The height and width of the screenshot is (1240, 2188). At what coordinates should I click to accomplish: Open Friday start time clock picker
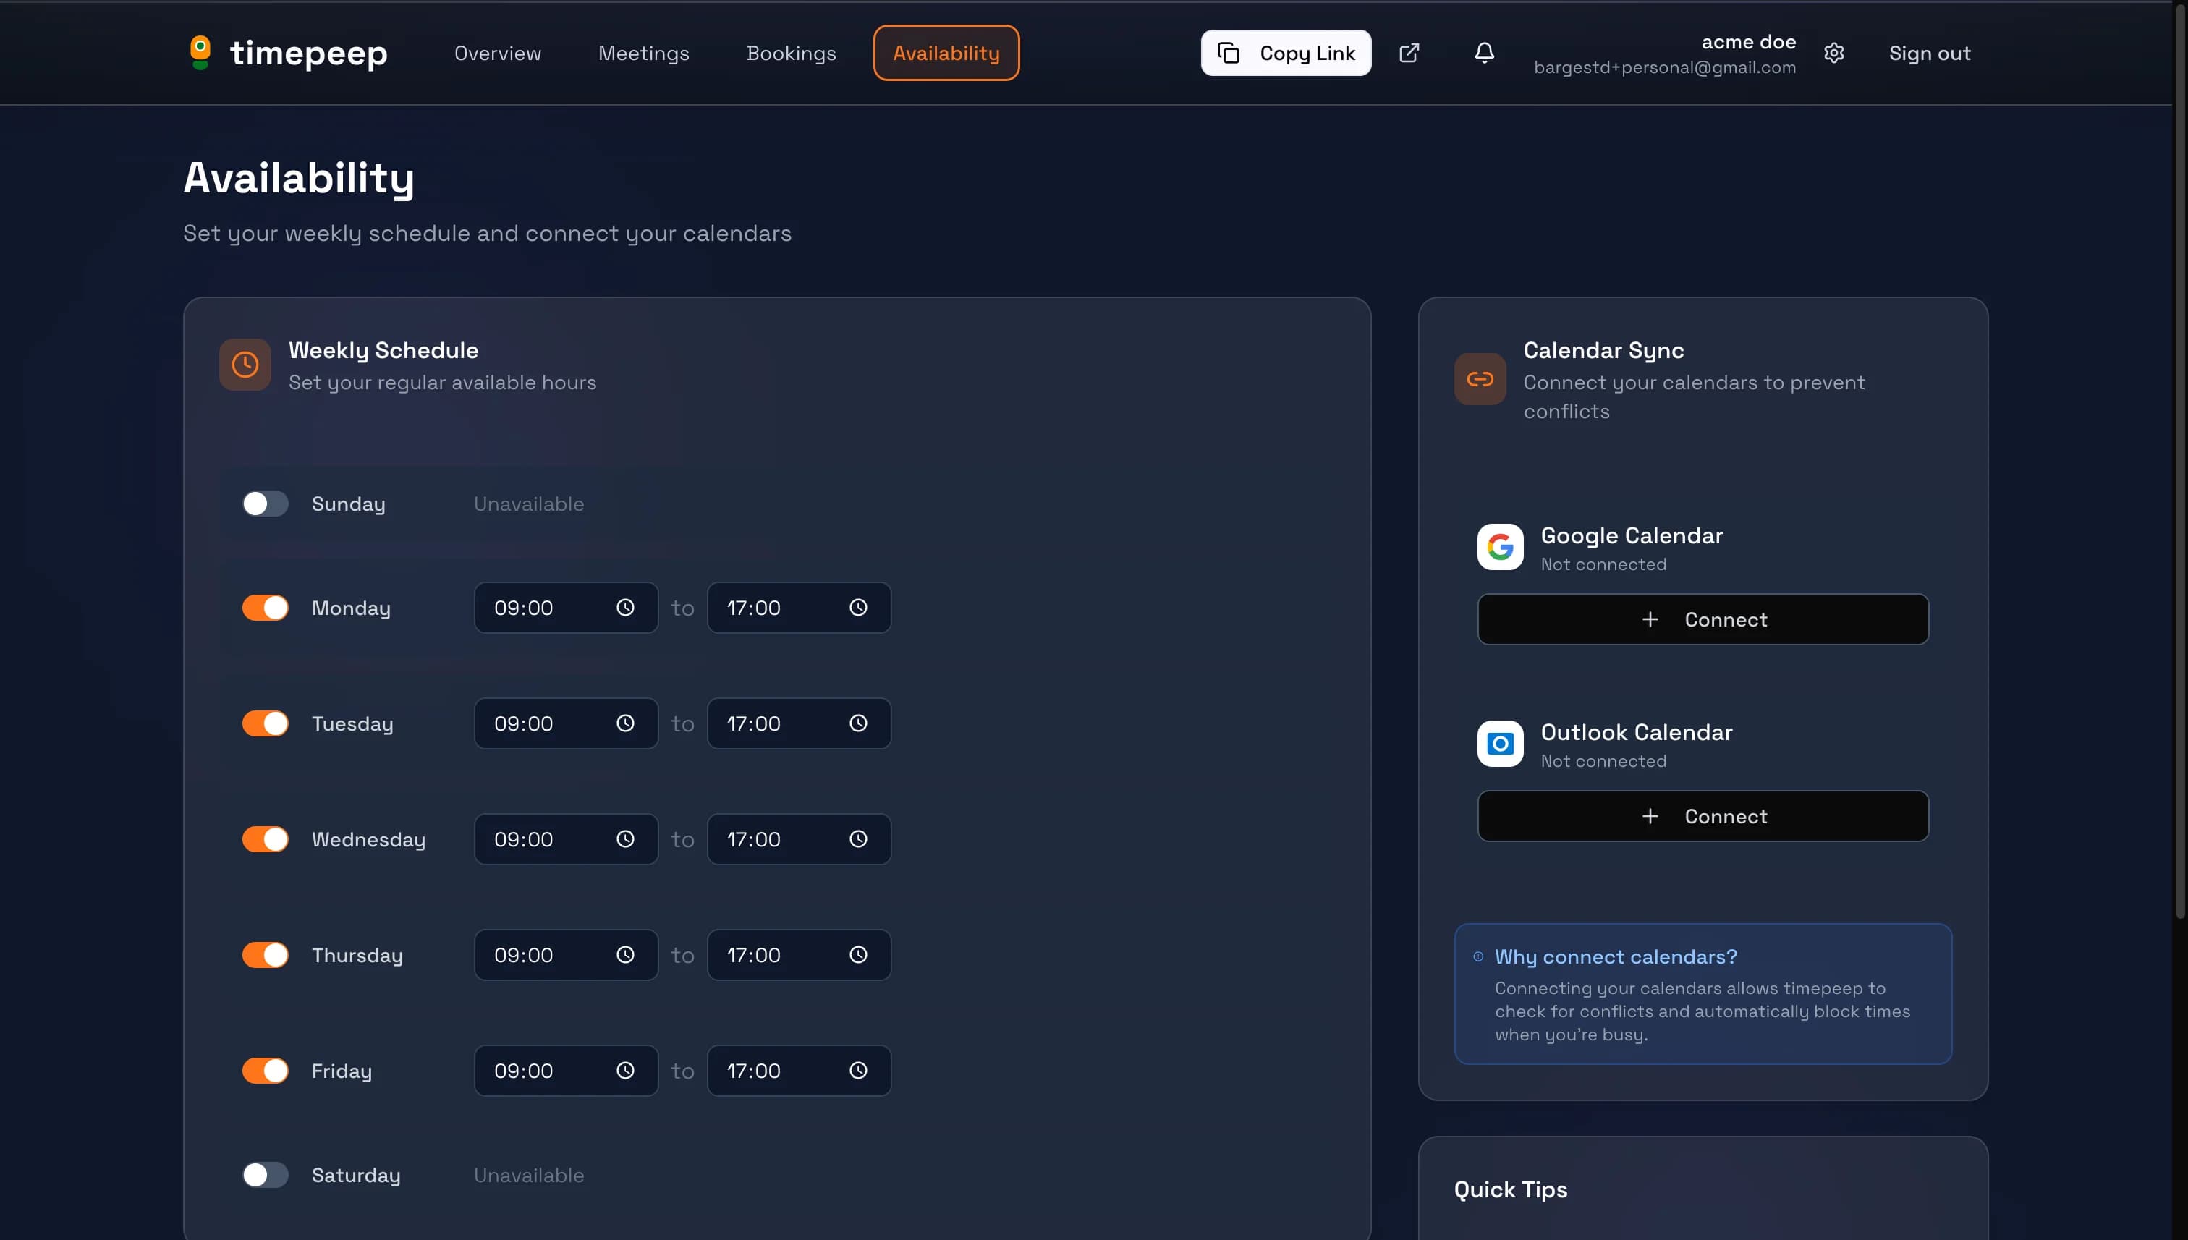tap(625, 1071)
